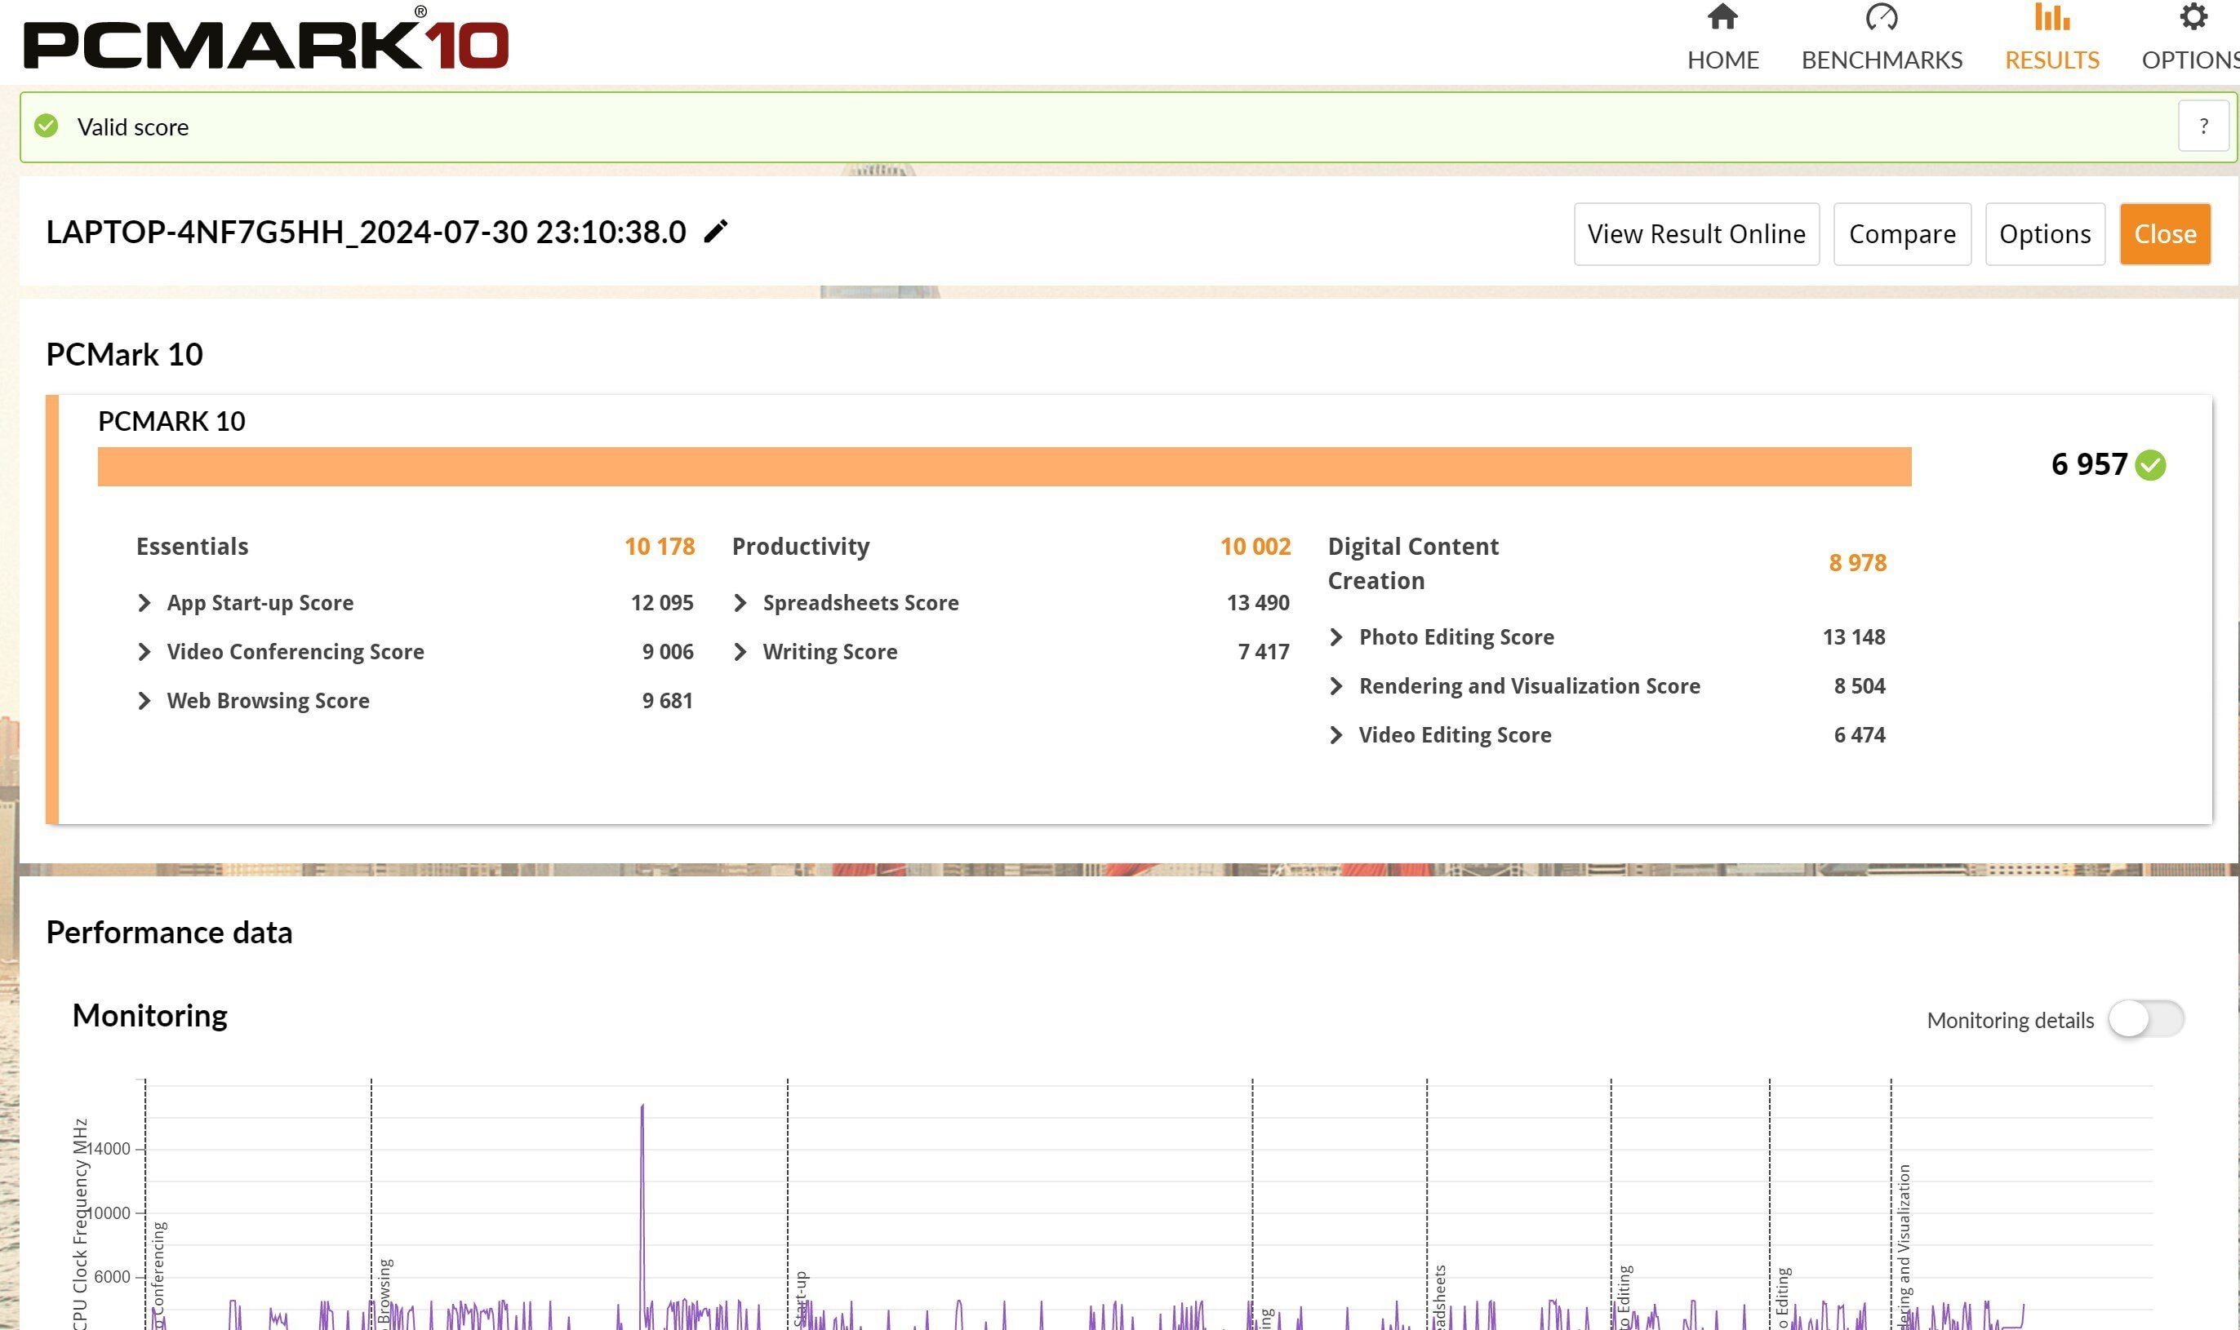Viewport: 2240px width, 1330px height.
Task: Click the PCMark 10 home icon
Action: point(1723,17)
